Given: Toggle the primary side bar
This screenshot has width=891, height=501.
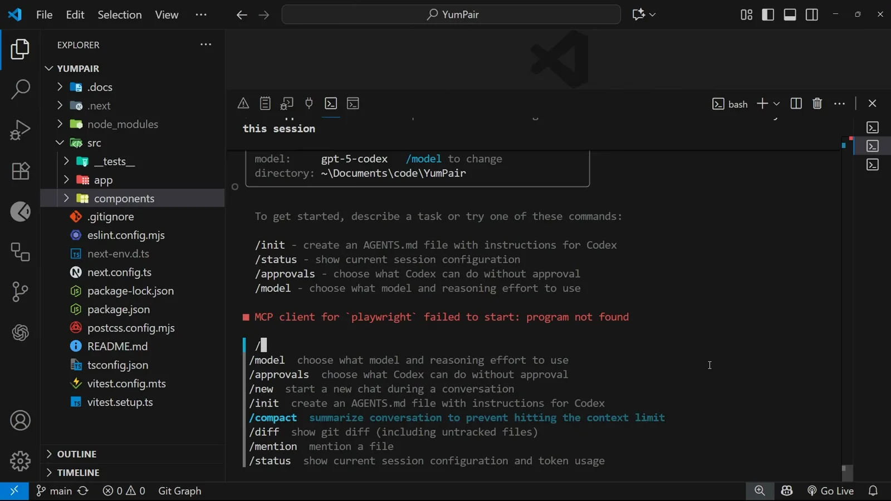Looking at the screenshot, I should (x=768, y=14).
